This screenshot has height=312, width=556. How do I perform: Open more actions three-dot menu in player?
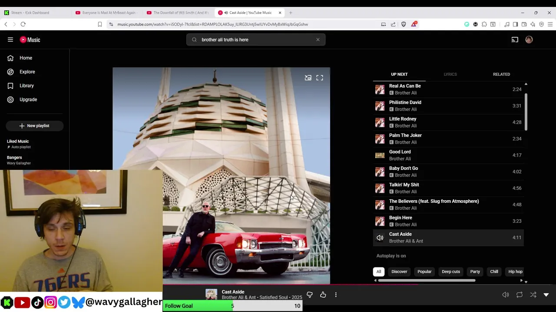336,295
